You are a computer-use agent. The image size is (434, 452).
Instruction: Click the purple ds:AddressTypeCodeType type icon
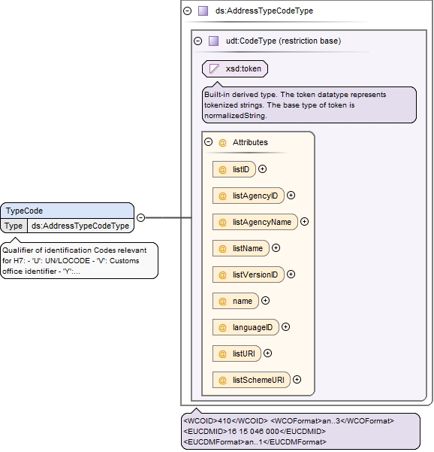pos(203,11)
